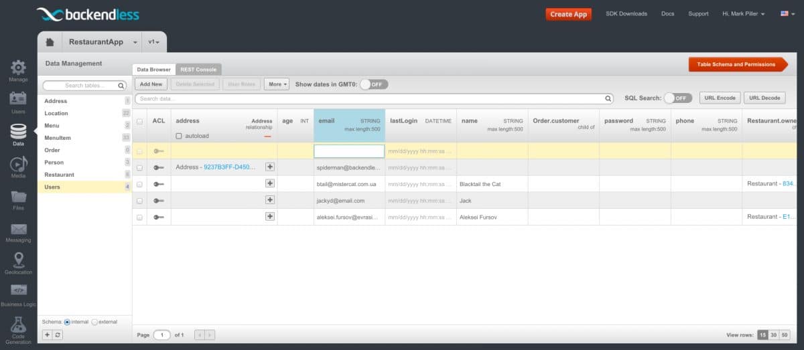Check the select-all rows checkbox

tap(139, 121)
